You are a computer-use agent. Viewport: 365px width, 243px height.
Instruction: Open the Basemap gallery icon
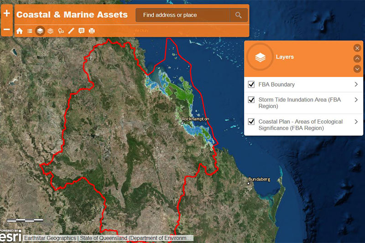(50, 31)
